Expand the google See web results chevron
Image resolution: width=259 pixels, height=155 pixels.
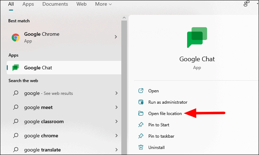tap(116, 93)
